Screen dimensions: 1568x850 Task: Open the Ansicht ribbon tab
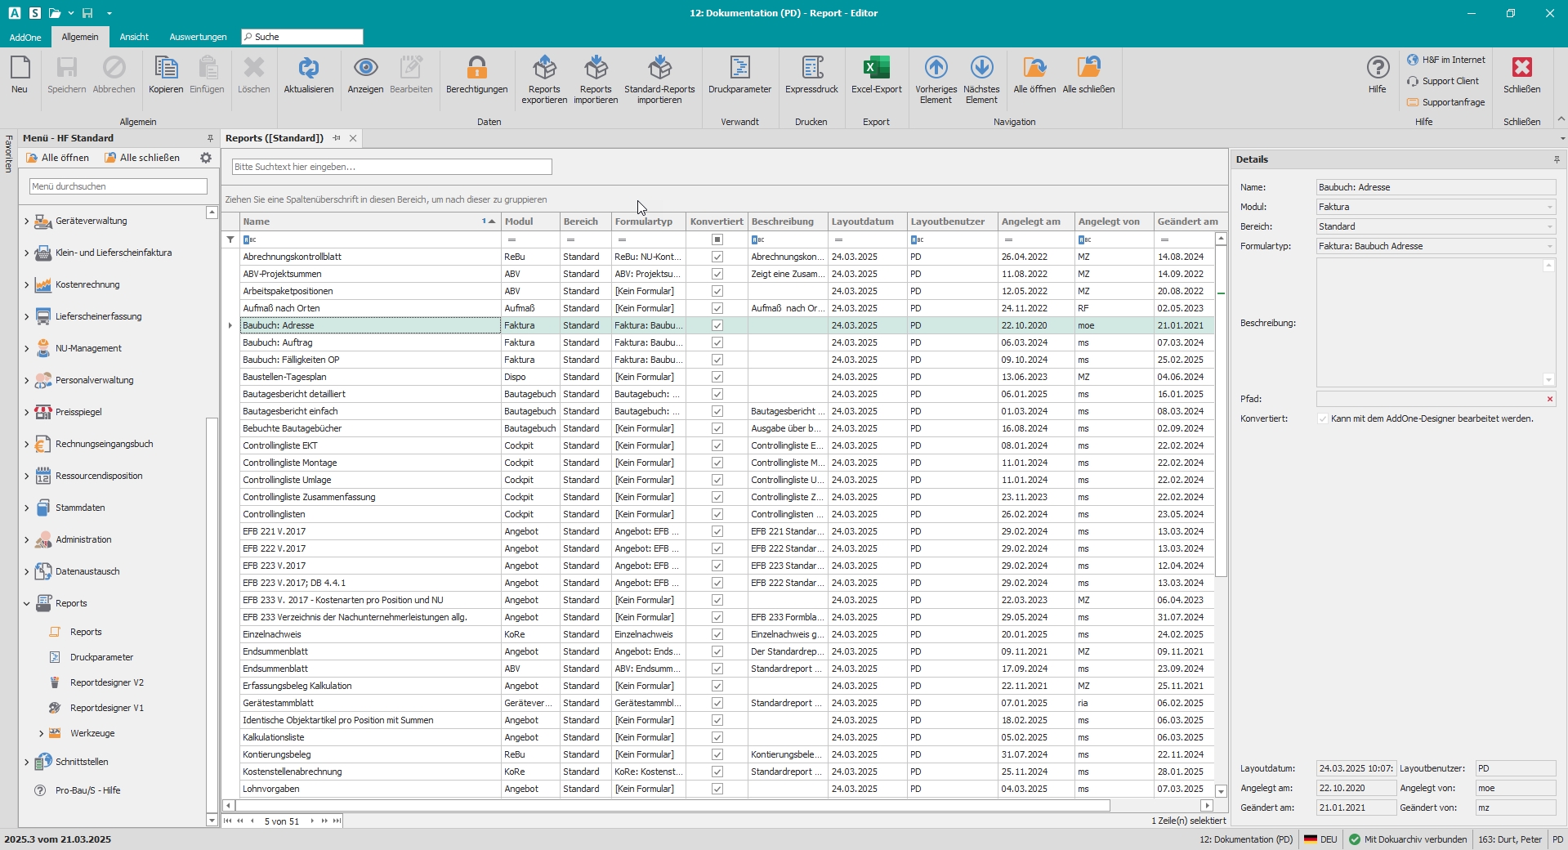[x=134, y=37]
